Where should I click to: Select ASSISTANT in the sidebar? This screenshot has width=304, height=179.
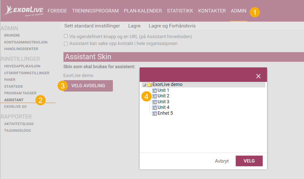click(x=14, y=100)
